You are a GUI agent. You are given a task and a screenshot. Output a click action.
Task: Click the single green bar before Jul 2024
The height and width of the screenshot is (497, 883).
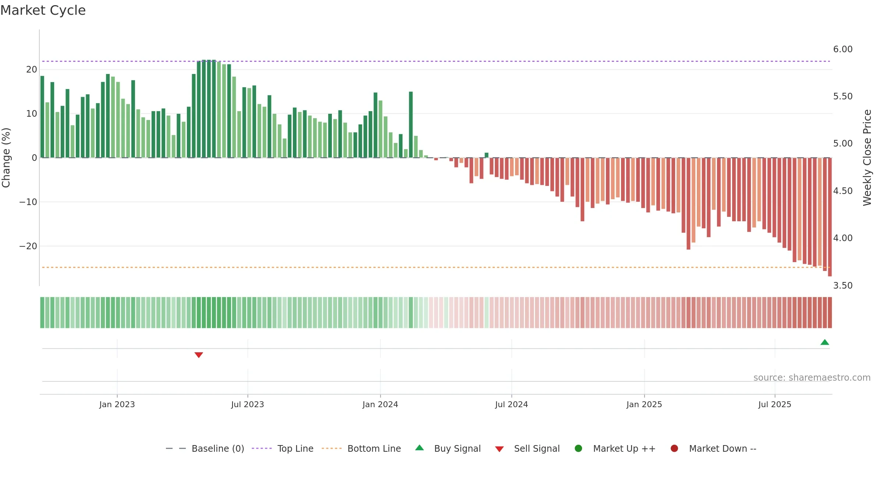tap(486, 155)
